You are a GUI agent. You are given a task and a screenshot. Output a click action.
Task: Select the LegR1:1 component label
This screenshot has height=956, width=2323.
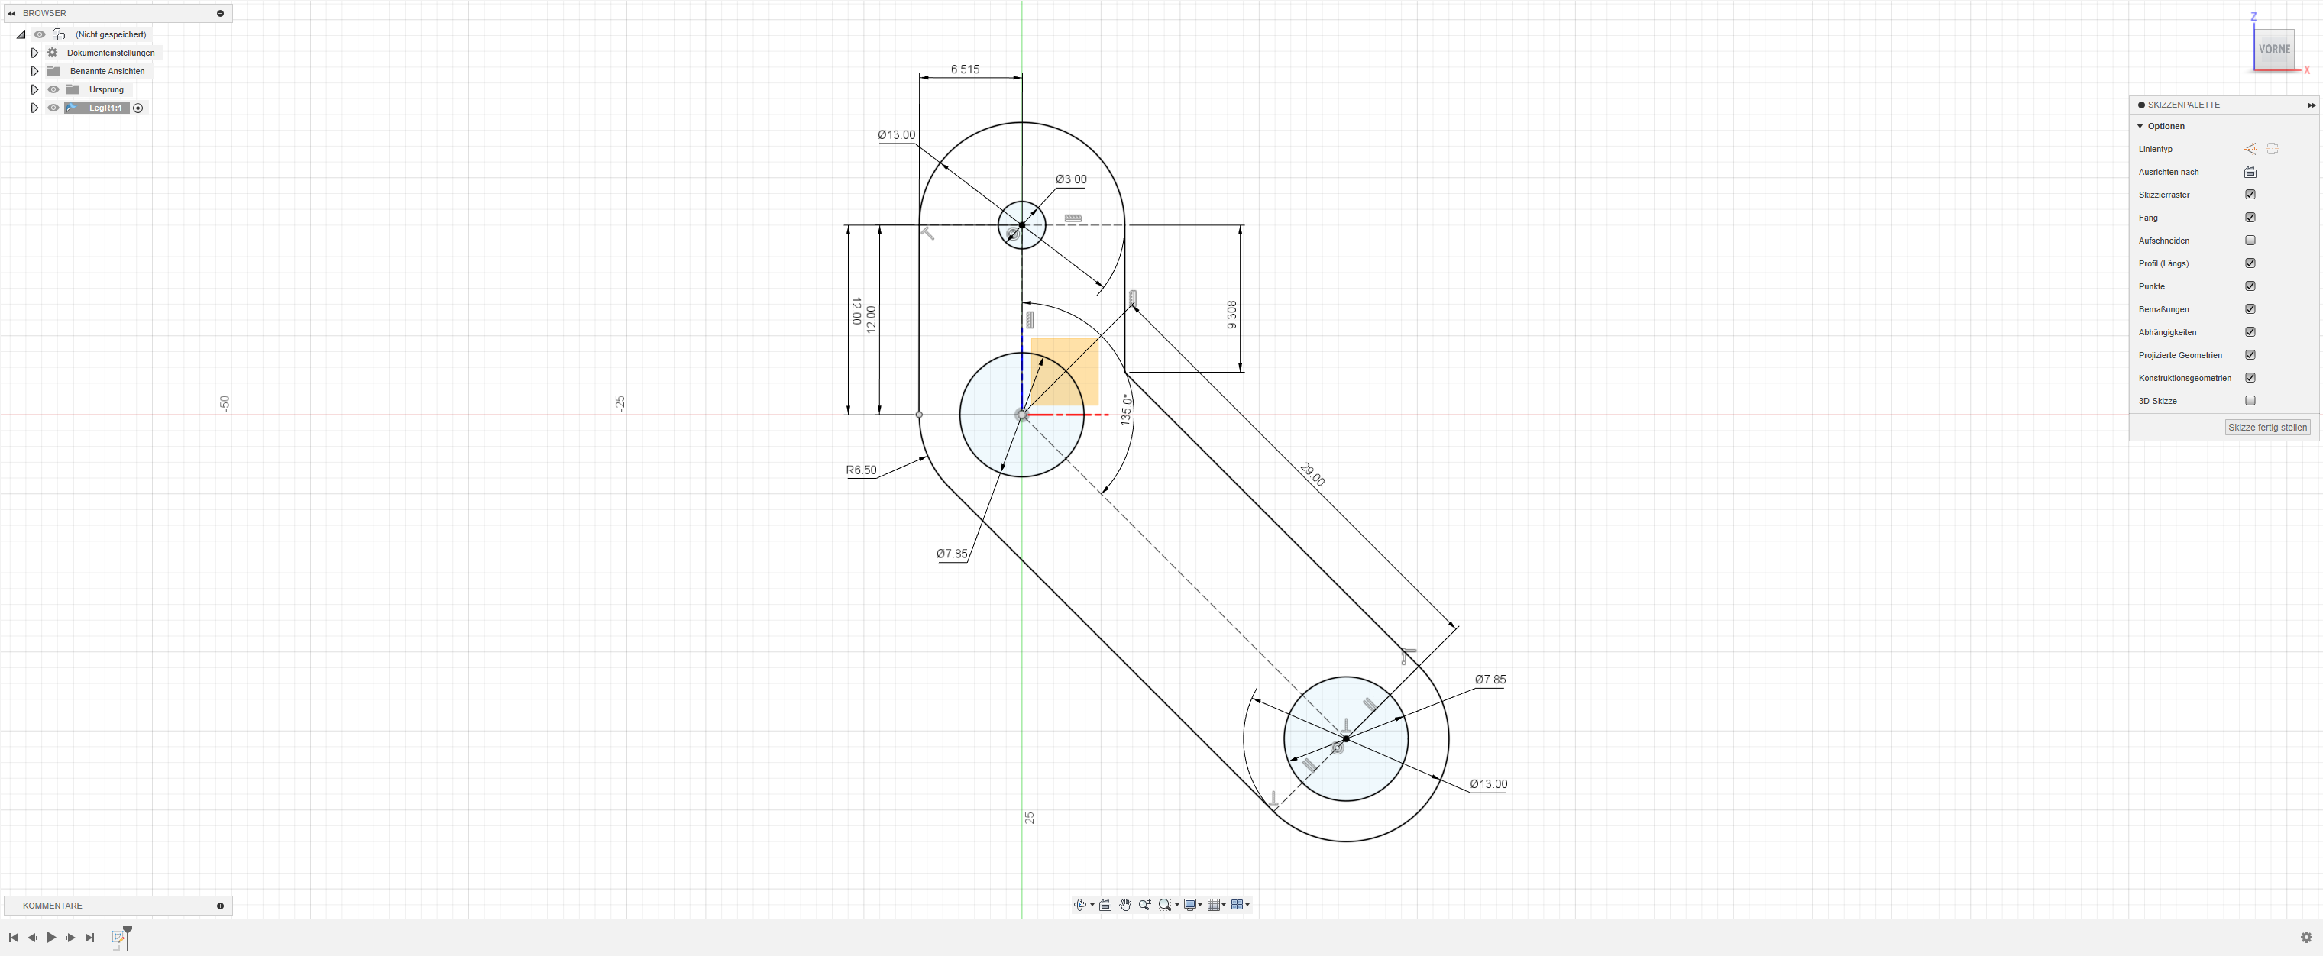tap(105, 108)
